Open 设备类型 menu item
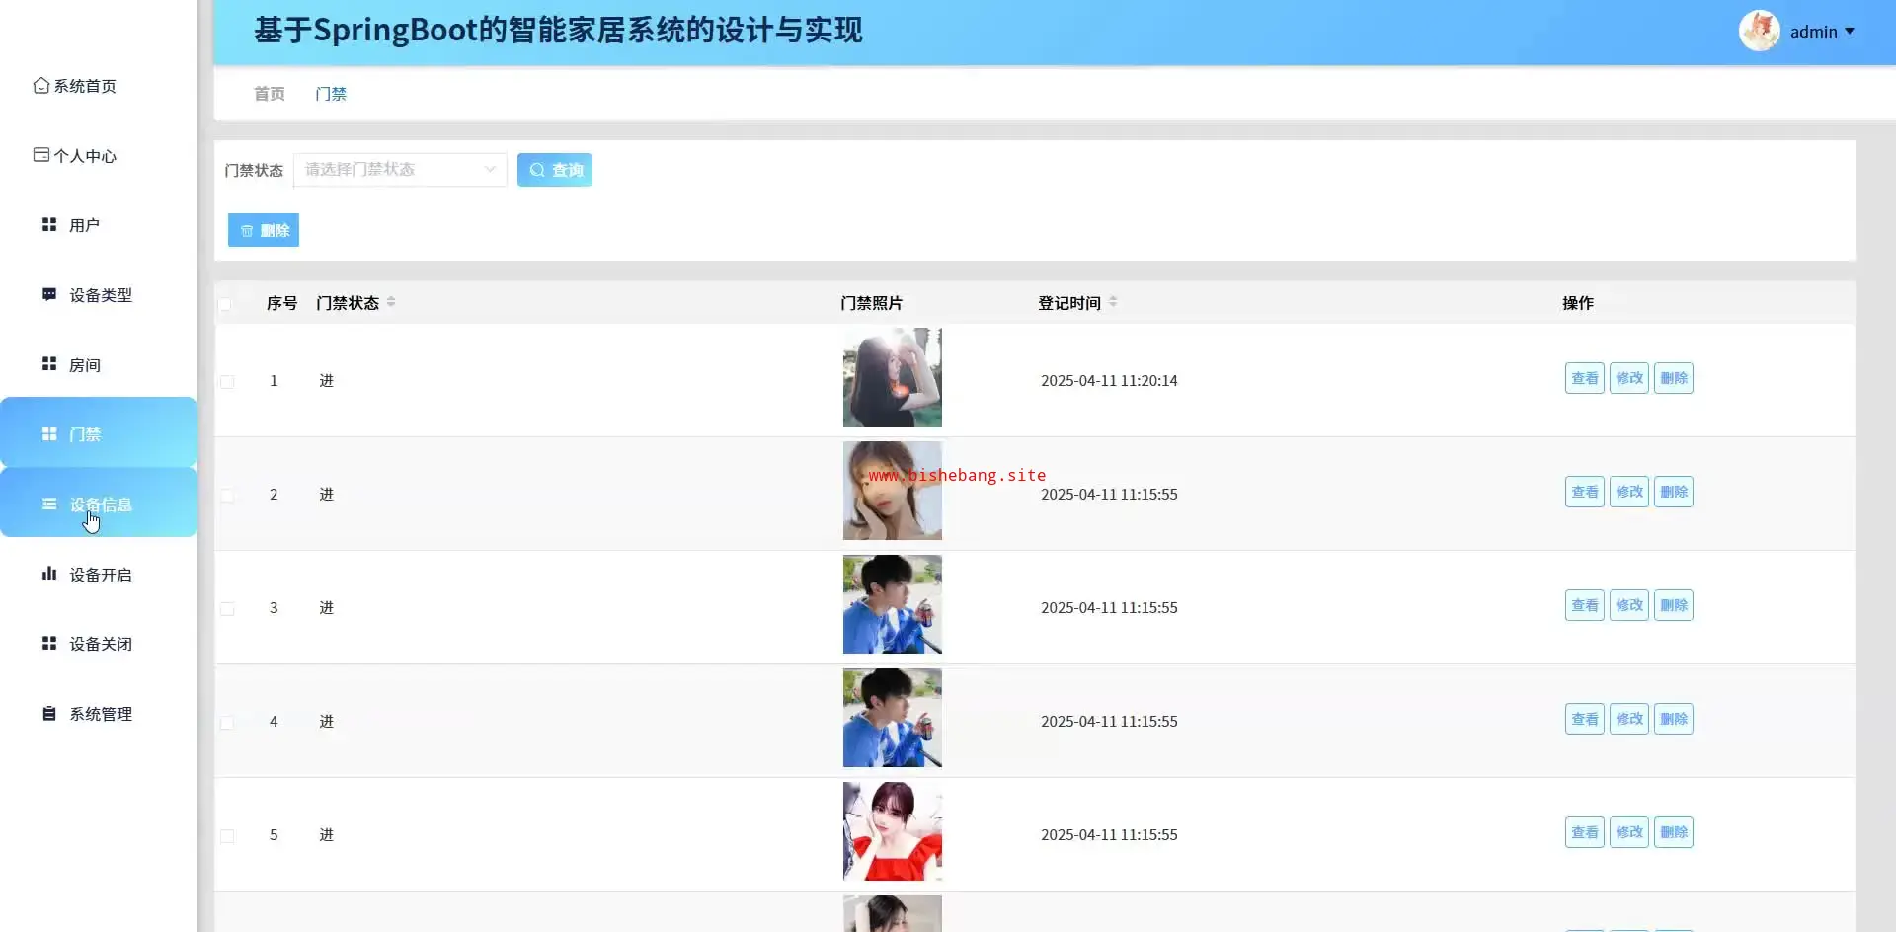 pyautogui.click(x=101, y=295)
